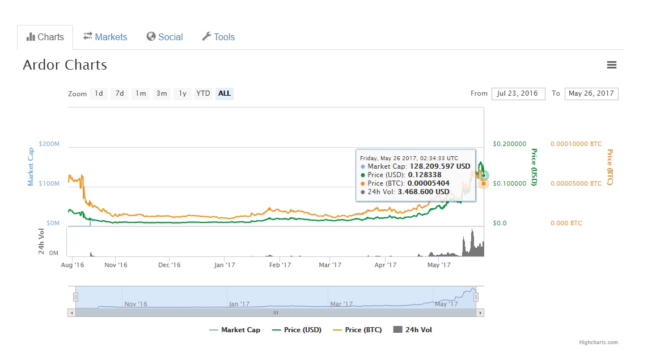Click the Jan '17 x-axis label
Viewport: 656px width, 356px height.
click(225, 265)
